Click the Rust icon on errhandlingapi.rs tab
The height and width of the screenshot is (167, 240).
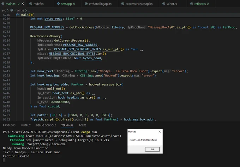[x=86, y=4]
